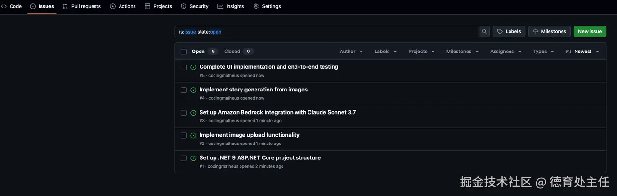Open the Newest sort dropdown
Screen dimensions: 617x196
[x=582, y=52]
